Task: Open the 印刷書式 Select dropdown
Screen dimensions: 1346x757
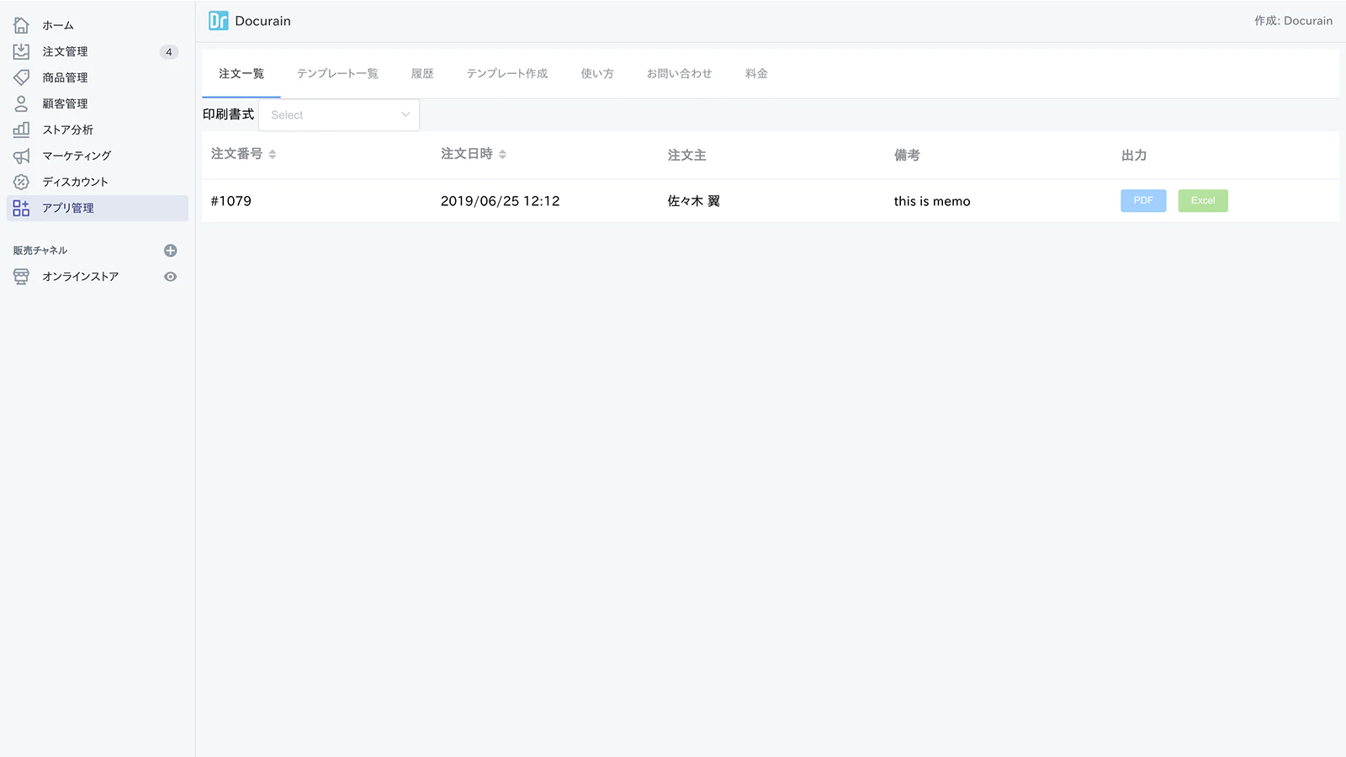Action: pyautogui.click(x=339, y=115)
